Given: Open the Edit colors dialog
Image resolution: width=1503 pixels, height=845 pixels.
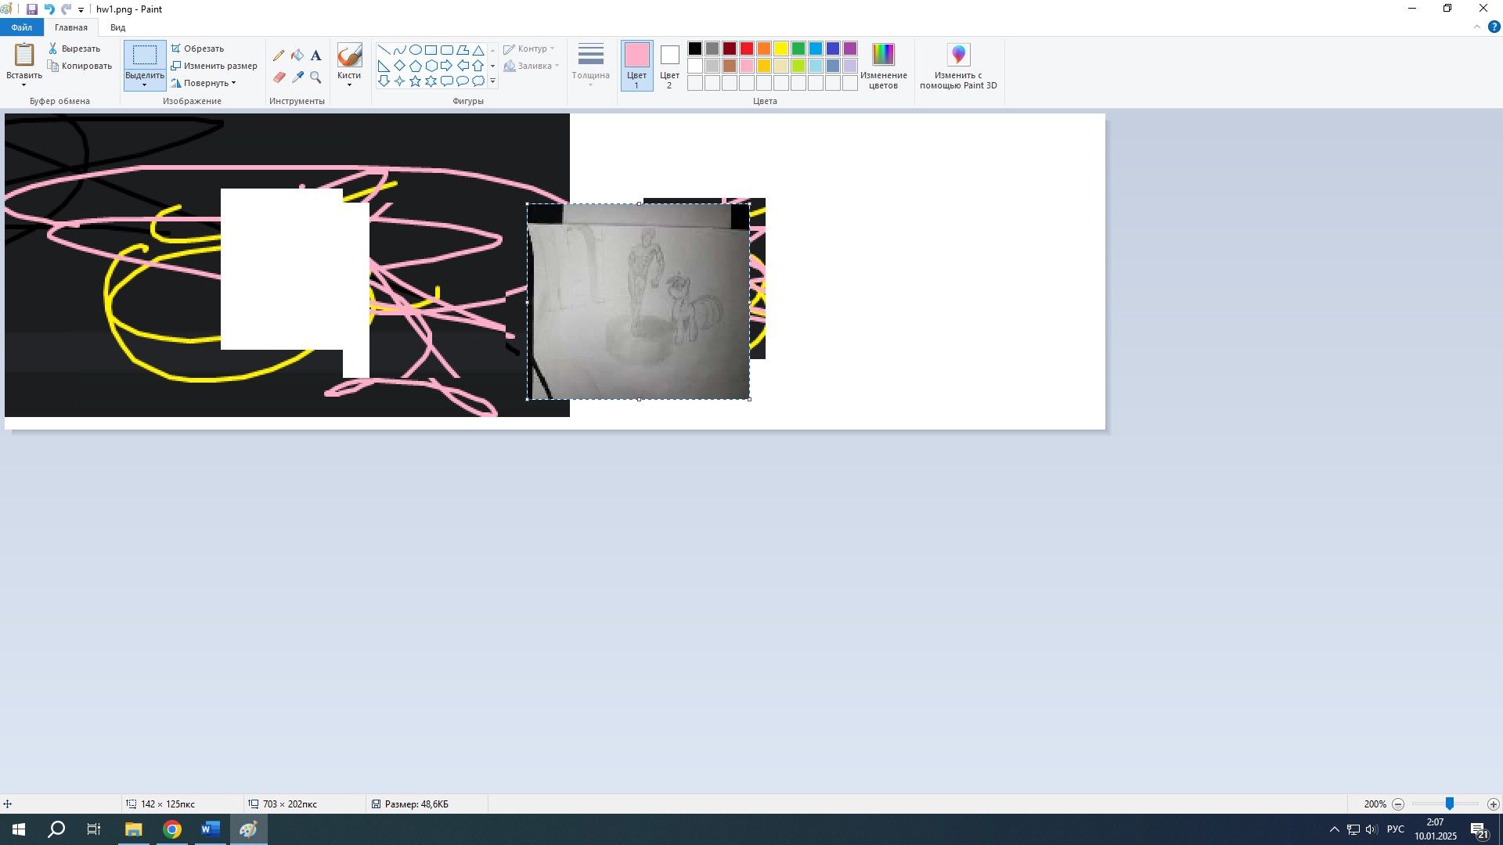Looking at the screenshot, I should point(883,56).
